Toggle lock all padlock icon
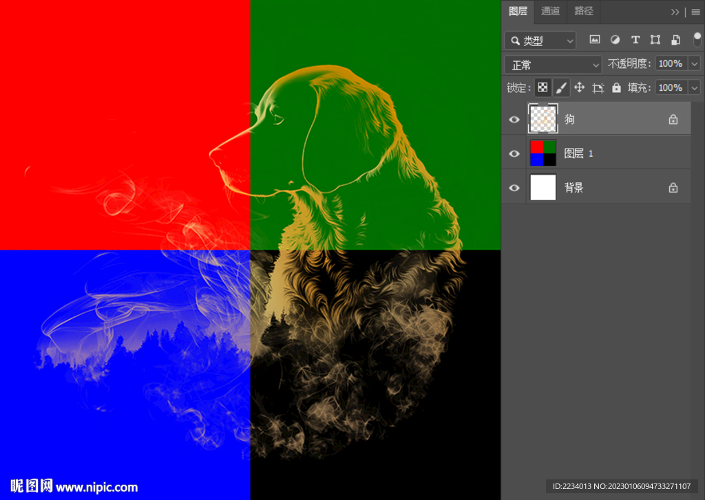Screen dimensions: 705x500 click(x=616, y=87)
